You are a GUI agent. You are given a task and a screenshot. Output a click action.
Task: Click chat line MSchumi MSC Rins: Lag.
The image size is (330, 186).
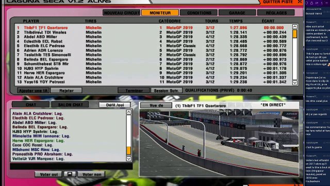tap(36, 150)
